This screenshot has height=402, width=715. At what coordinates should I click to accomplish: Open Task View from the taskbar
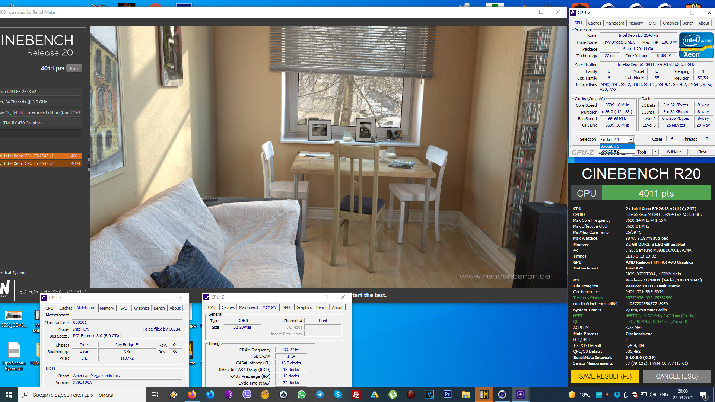click(155, 395)
